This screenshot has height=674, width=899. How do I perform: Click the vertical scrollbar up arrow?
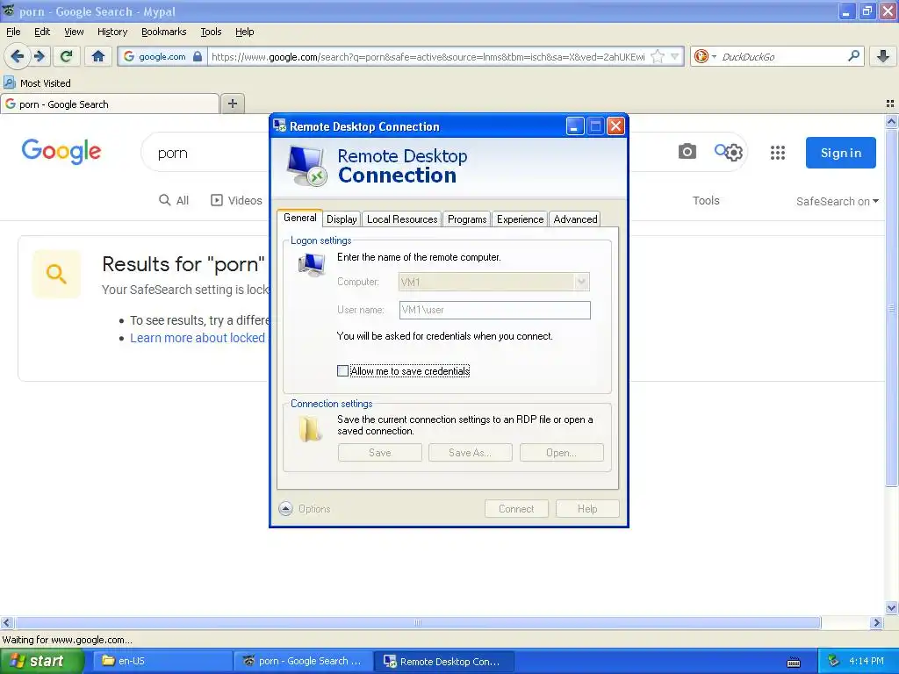pyautogui.click(x=891, y=121)
